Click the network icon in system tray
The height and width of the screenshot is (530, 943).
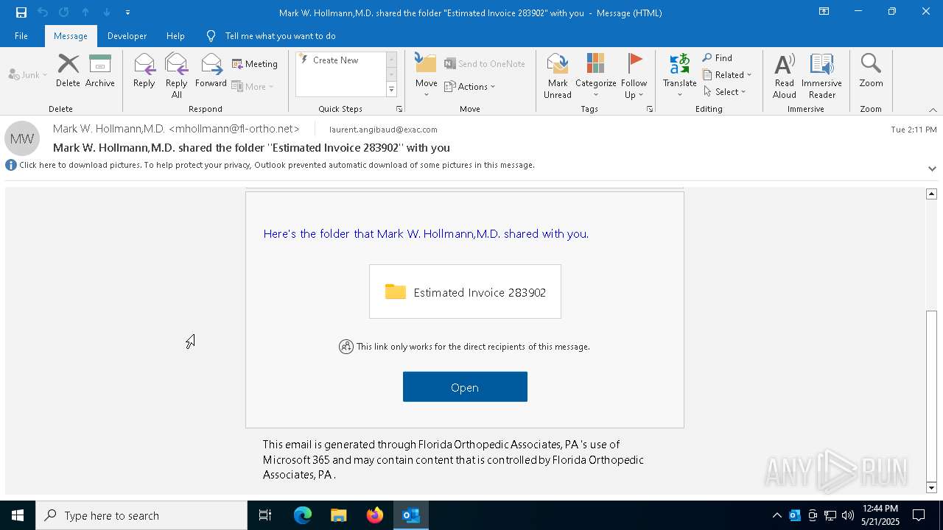pos(830,515)
